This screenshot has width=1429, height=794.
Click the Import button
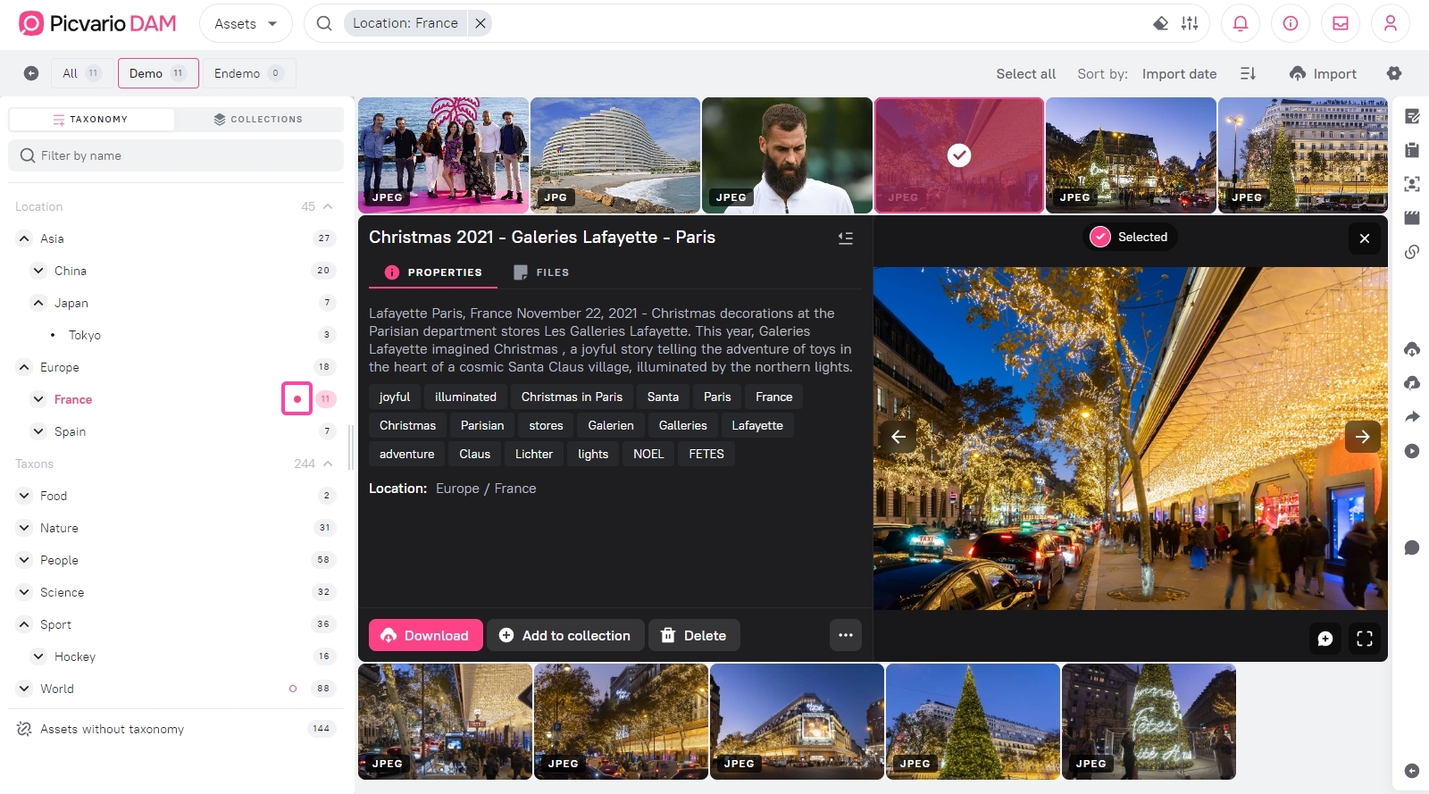(x=1323, y=74)
